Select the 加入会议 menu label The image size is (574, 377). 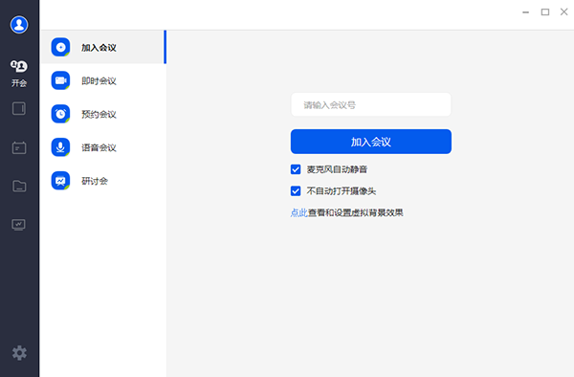pos(99,48)
